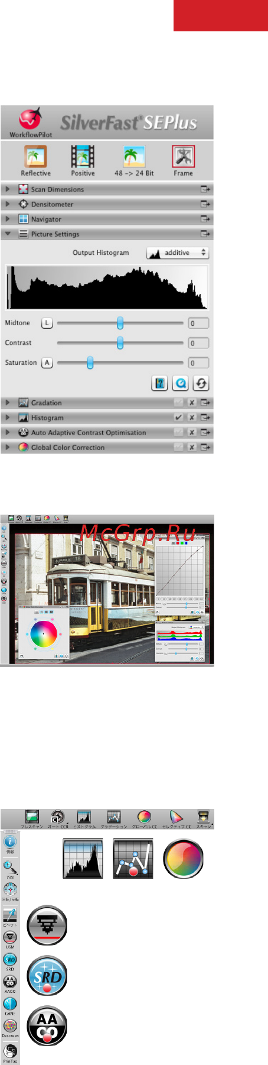Click the Positive film type icon
Screen dimensions: 268x1065
83,157
